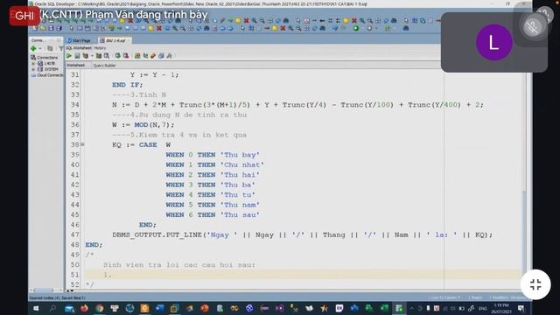560x315 pixels.
Task: Click the blue Back arrow in toolbar
Action: pyautogui.click(x=222, y=28)
